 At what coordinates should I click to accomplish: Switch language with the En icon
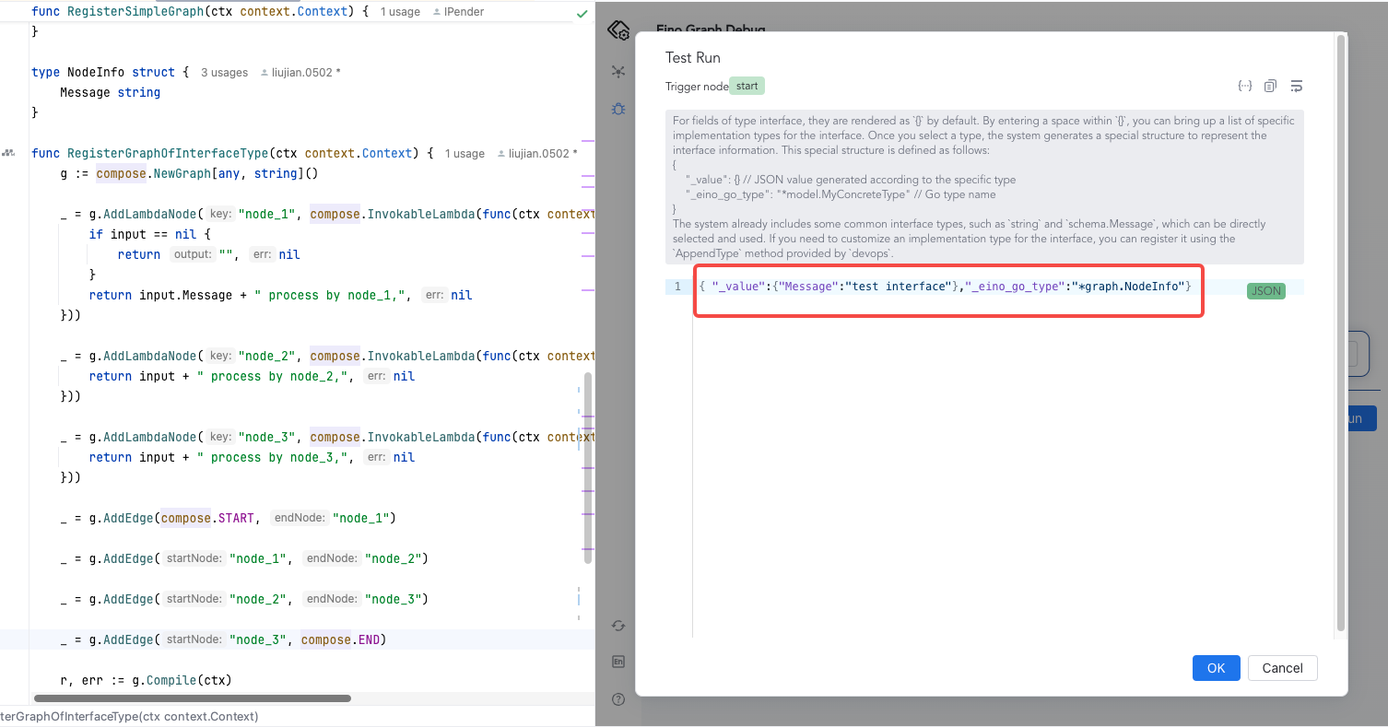pos(618,662)
